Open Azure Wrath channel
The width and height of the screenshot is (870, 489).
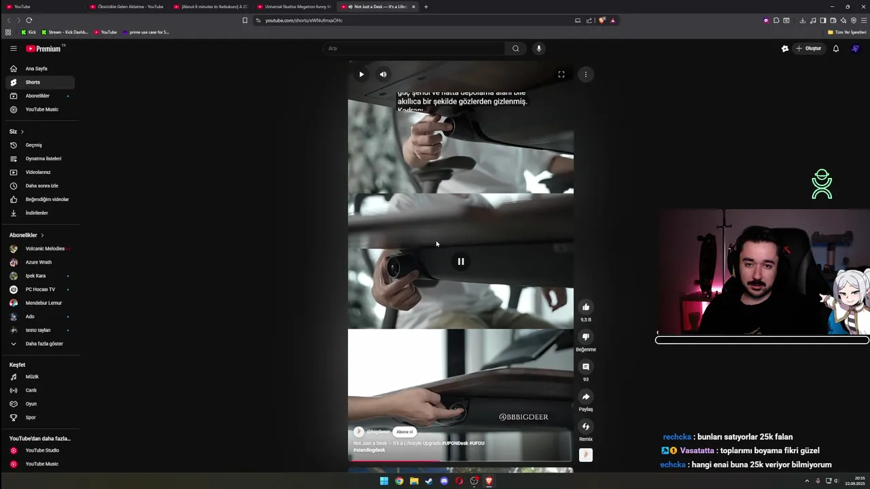(40, 262)
